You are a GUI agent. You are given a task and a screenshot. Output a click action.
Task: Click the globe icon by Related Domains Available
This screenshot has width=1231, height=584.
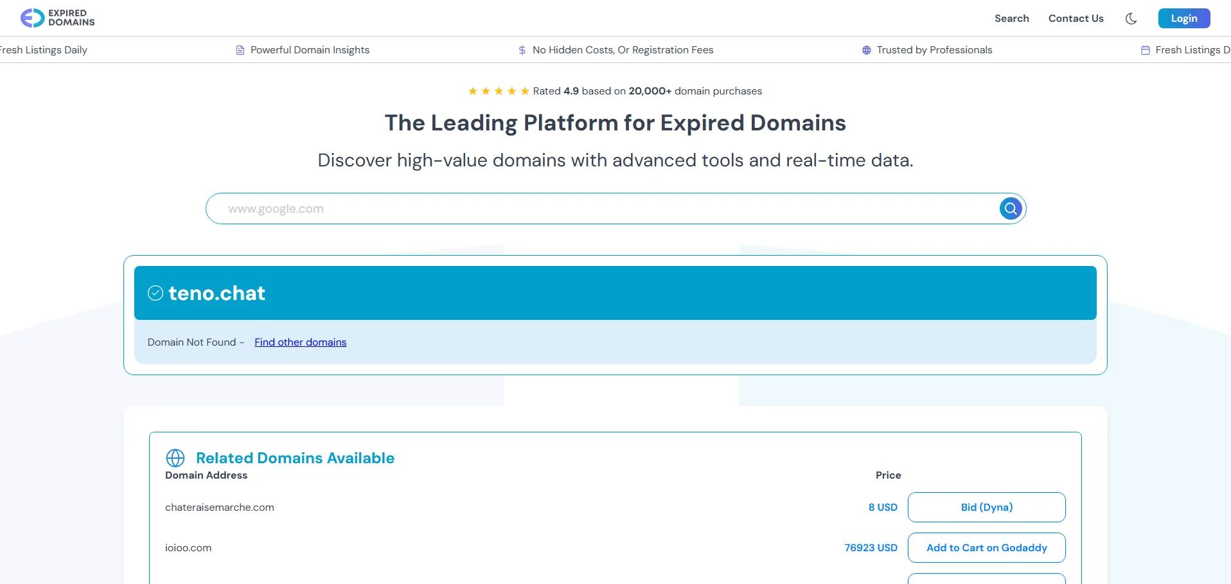pyautogui.click(x=175, y=458)
